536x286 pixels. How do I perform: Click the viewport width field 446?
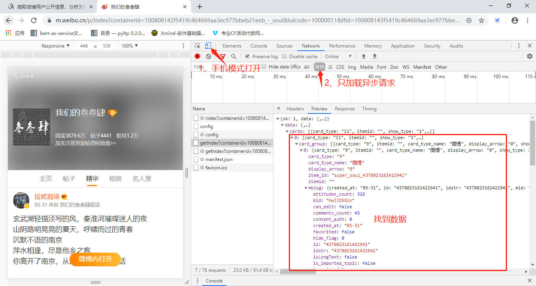[84, 46]
